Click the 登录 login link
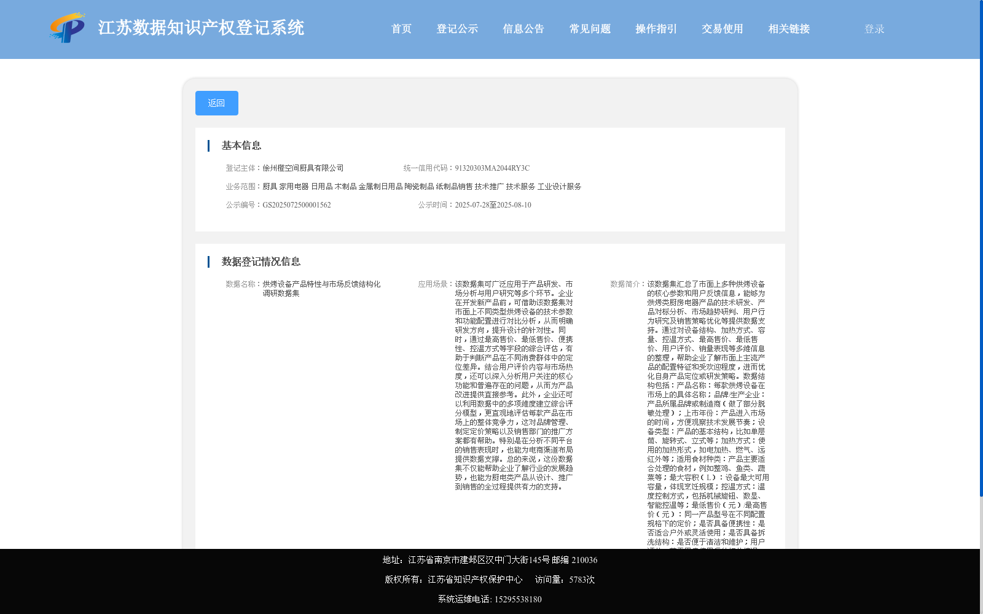Image resolution: width=983 pixels, height=614 pixels. point(874,29)
